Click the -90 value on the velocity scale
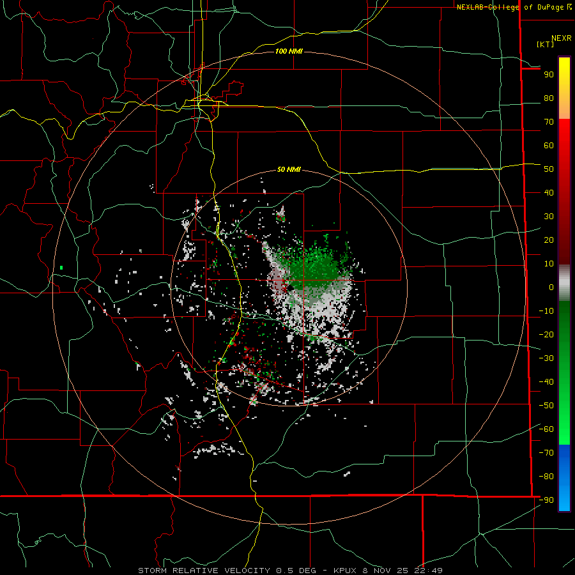Image resolution: width=575 pixels, height=575 pixels. 546,500
